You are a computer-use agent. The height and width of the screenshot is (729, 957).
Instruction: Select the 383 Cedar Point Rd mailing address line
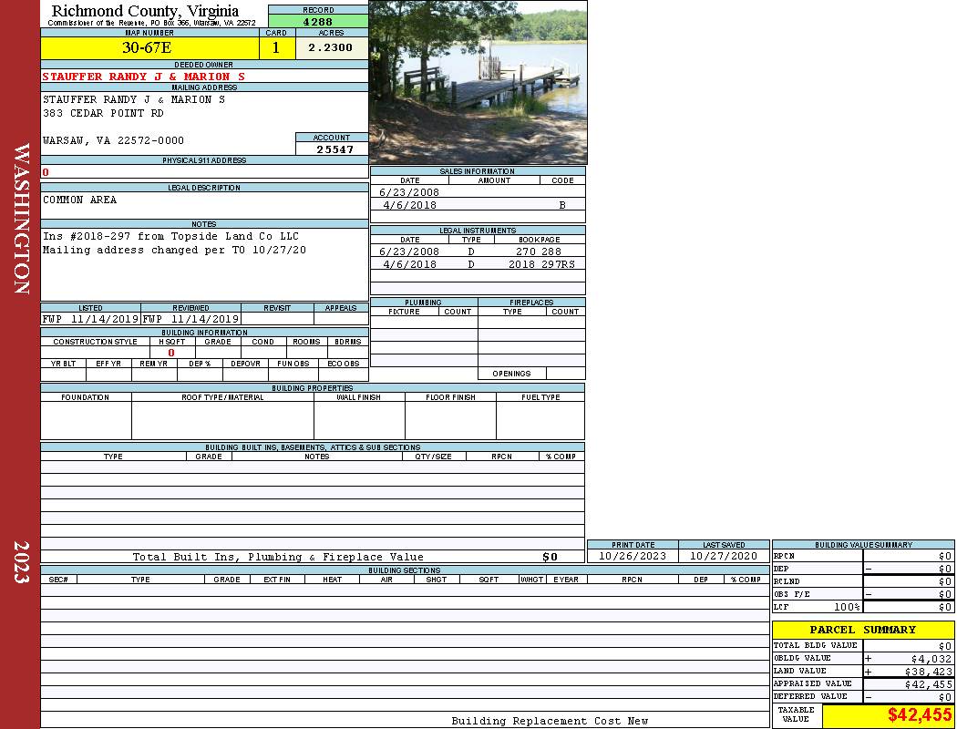point(104,114)
